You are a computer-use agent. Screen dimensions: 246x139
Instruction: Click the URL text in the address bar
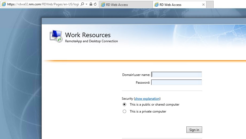pos(43,4)
